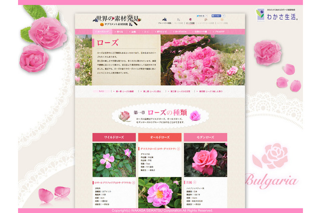The height and width of the screenshot is (213, 321).
Task: Open the ローズオイル navigation item
Action: [180, 32]
